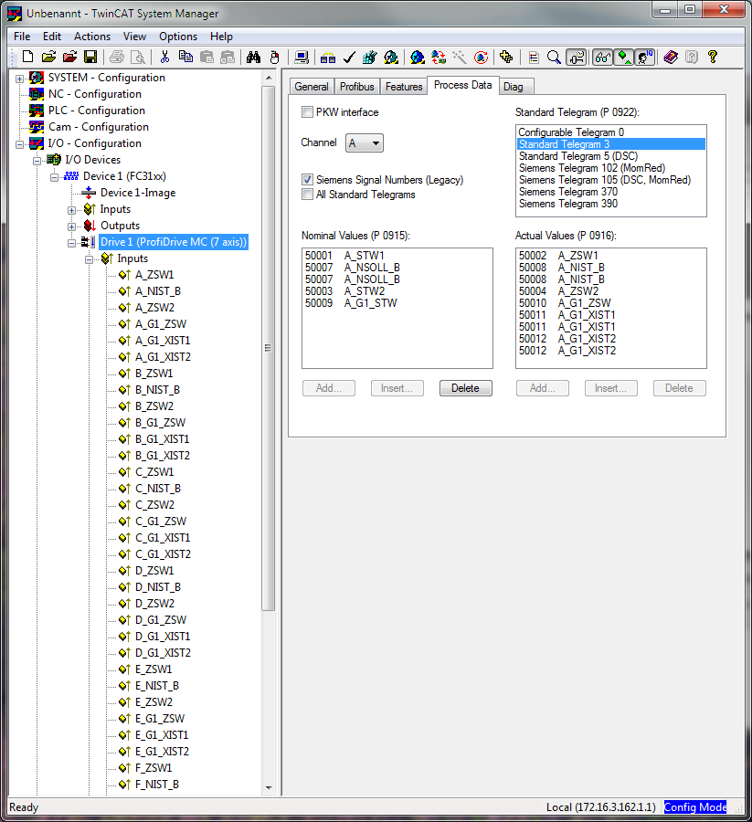Collapse Drive 1 (ProfiDrive MC) node

(x=72, y=243)
